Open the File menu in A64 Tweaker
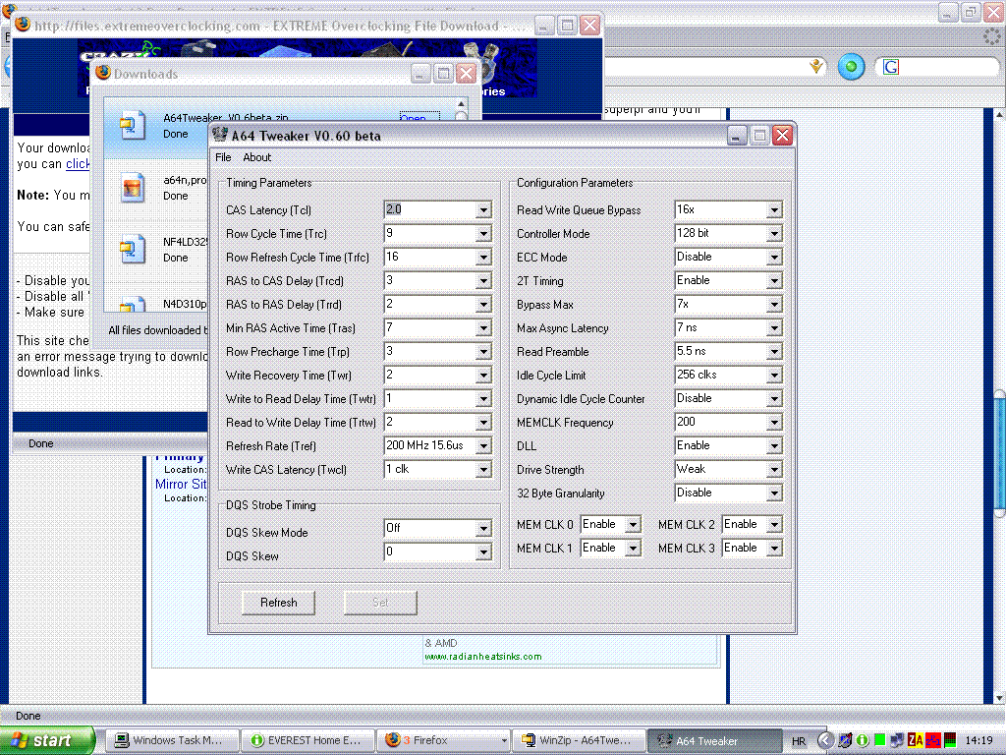The height and width of the screenshot is (755, 1006). click(223, 157)
